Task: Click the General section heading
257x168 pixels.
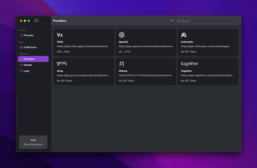Action: 22,30
